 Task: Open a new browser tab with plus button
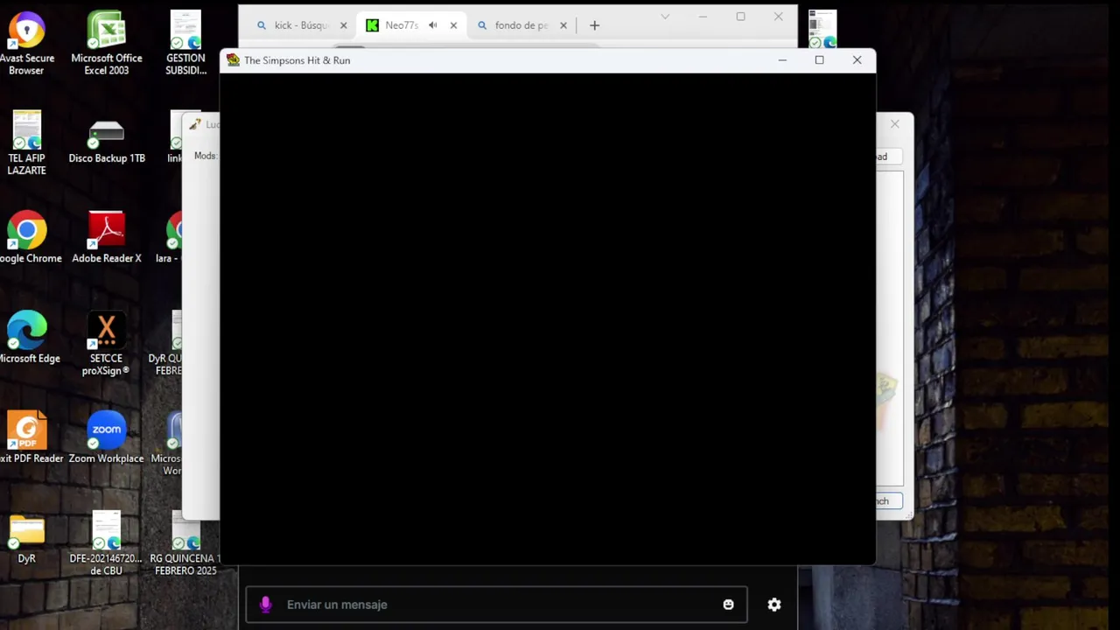point(594,25)
